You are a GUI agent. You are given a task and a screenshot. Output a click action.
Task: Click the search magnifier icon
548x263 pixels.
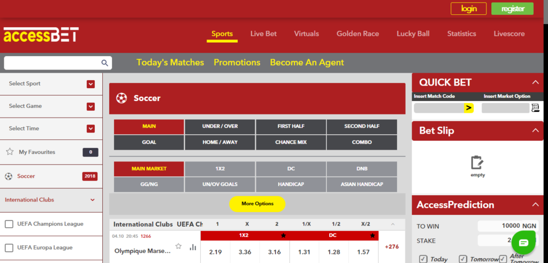click(x=104, y=63)
